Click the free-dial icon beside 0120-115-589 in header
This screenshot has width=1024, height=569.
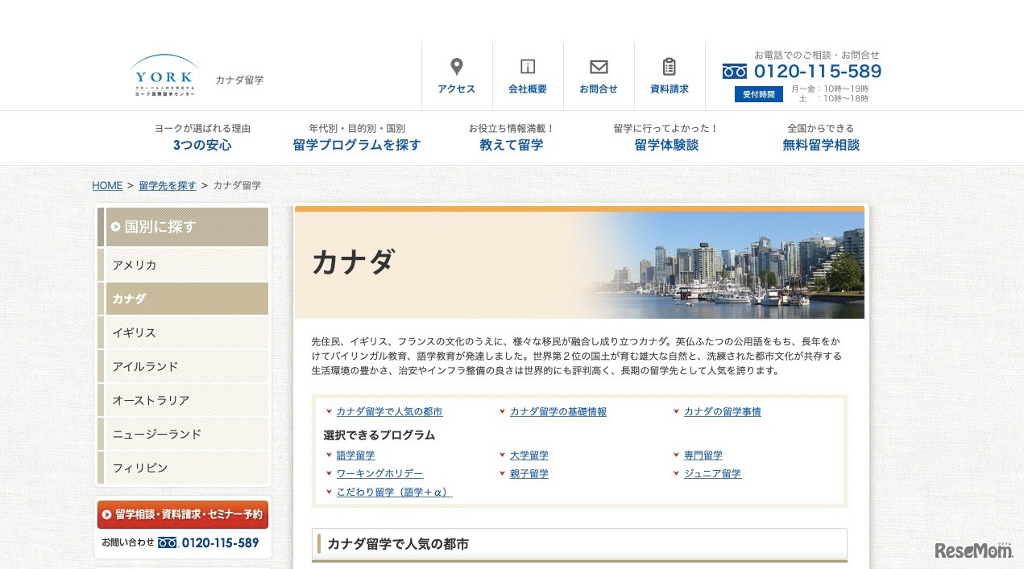[x=735, y=72]
